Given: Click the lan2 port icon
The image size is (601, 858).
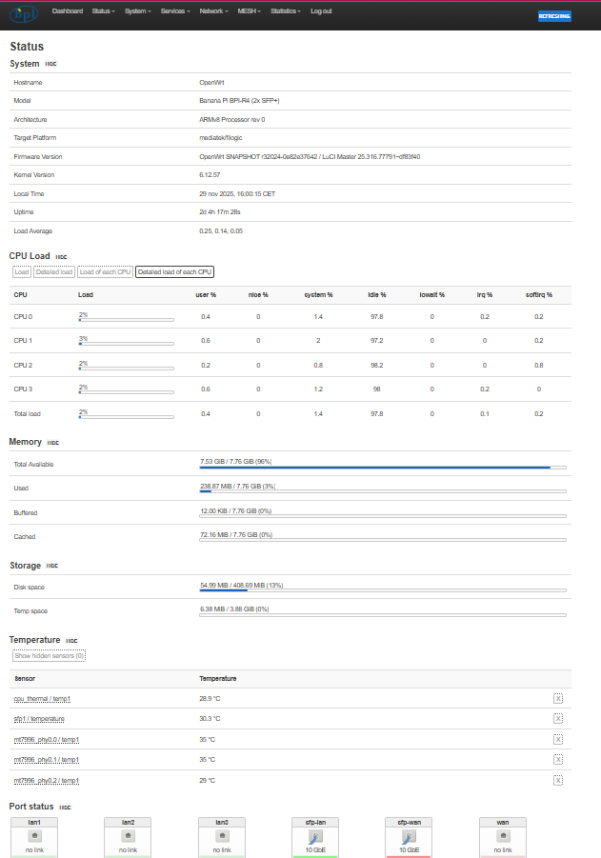Looking at the screenshot, I should (128, 835).
